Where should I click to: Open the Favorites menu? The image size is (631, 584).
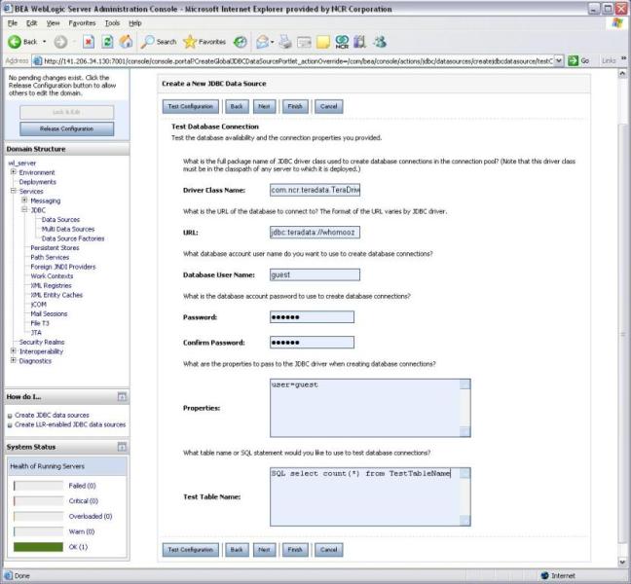(x=82, y=23)
